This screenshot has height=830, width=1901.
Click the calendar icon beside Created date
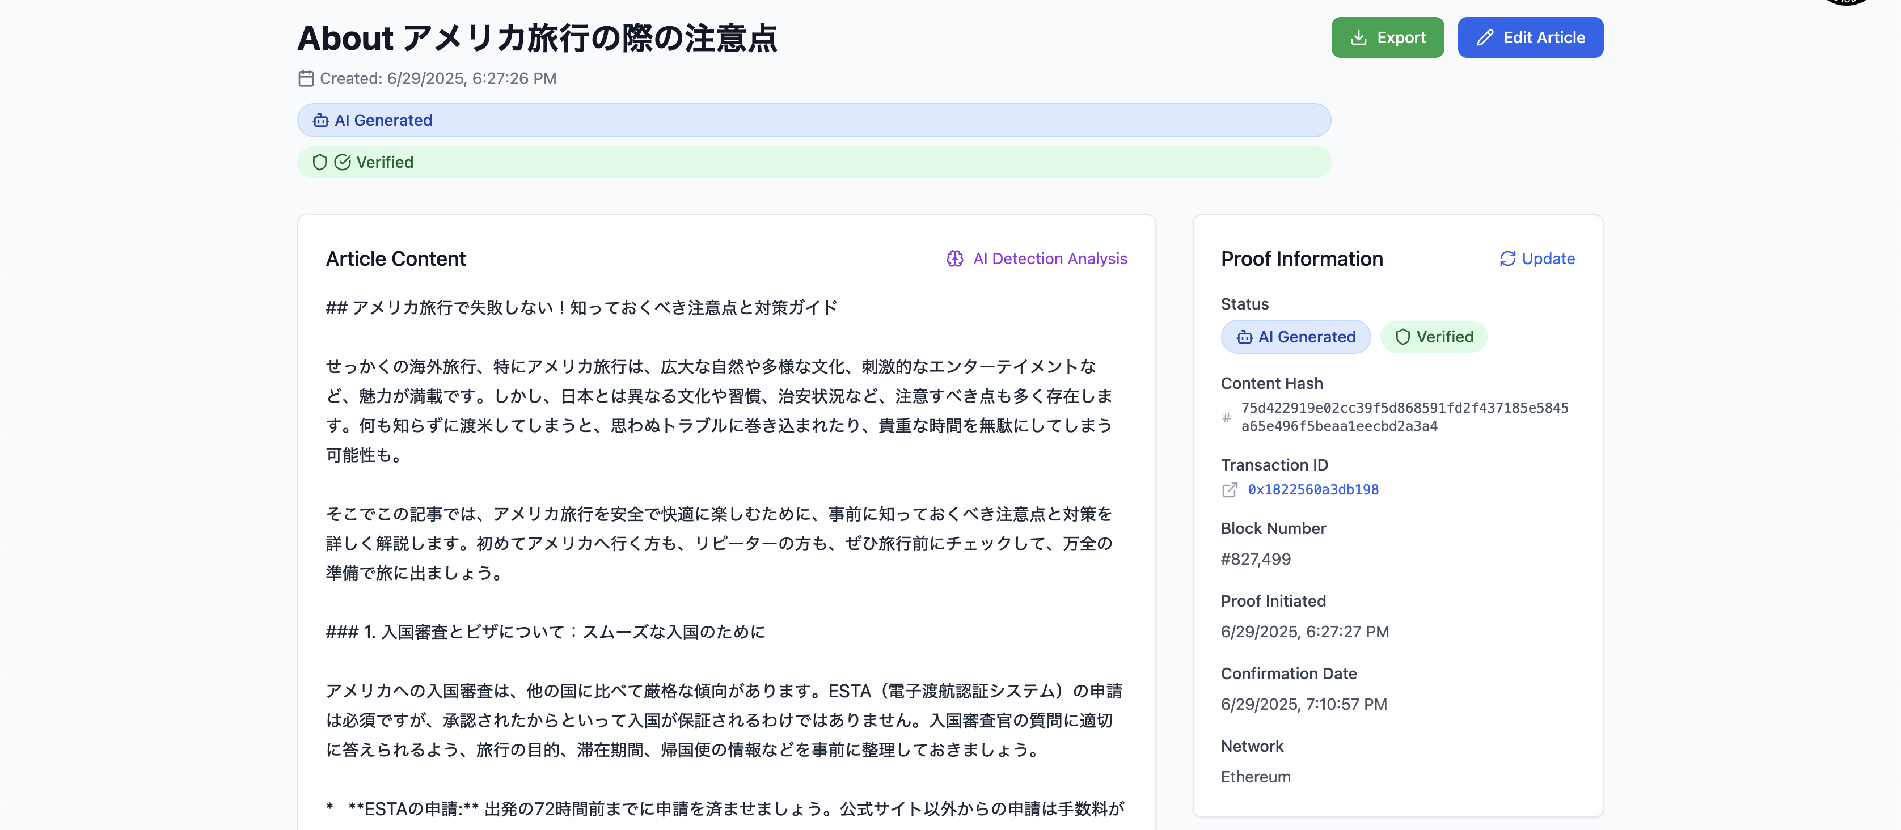[306, 78]
